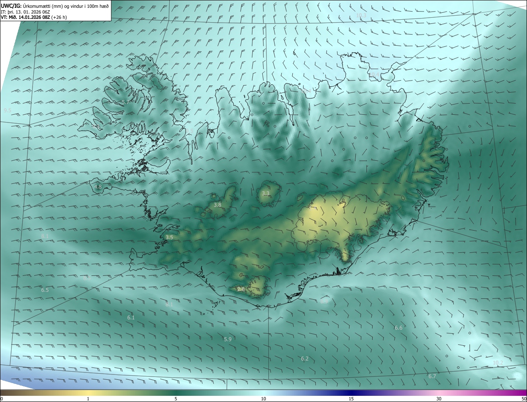
Task: Select the 3.8 value on the glacier
Action: (x=217, y=205)
